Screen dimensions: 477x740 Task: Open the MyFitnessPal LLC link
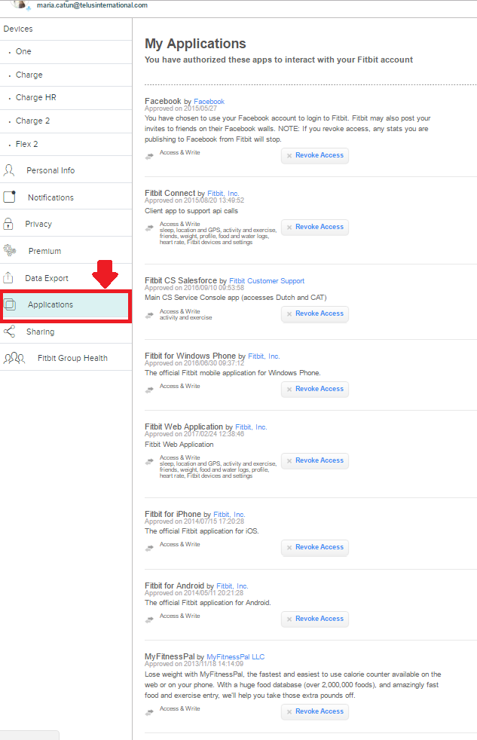point(235,657)
